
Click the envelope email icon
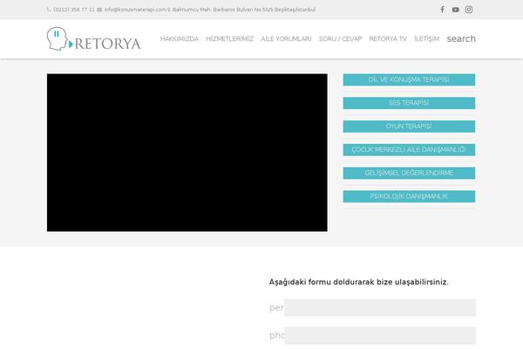tap(99, 10)
